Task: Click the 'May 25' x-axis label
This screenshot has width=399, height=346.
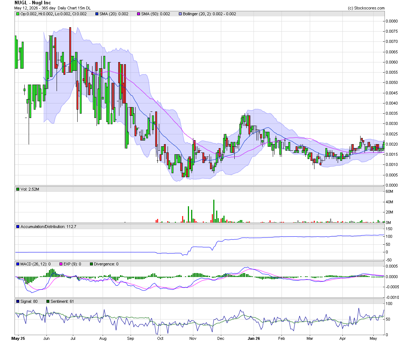Action: click(18, 338)
